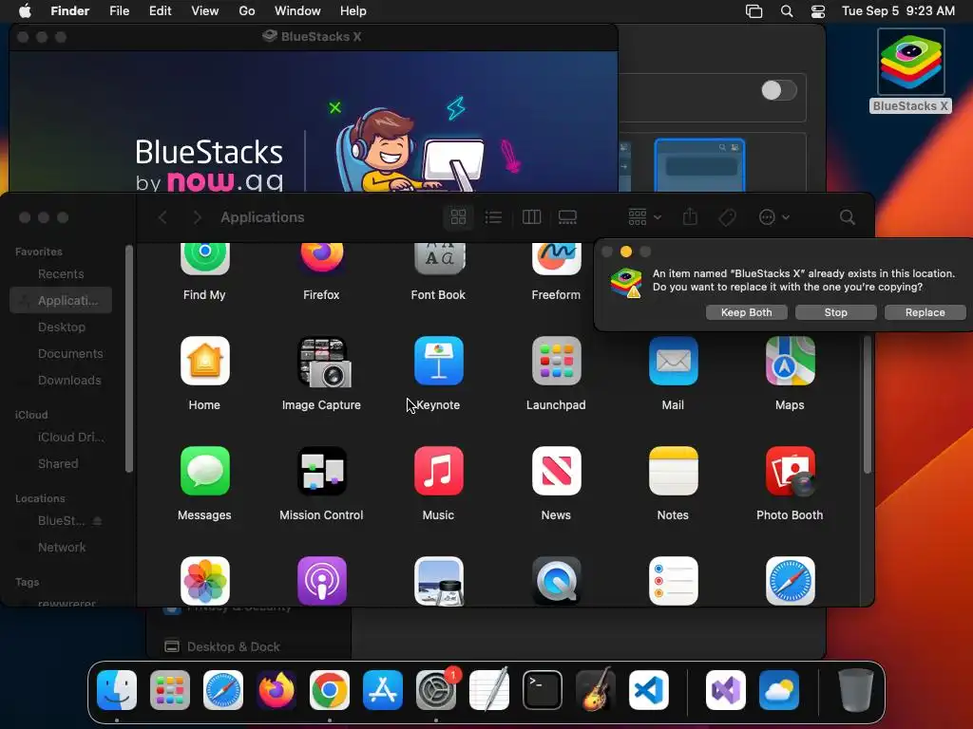The width and height of the screenshot is (973, 729).
Task: Switch Finder to gallery view
Action: coord(567,217)
